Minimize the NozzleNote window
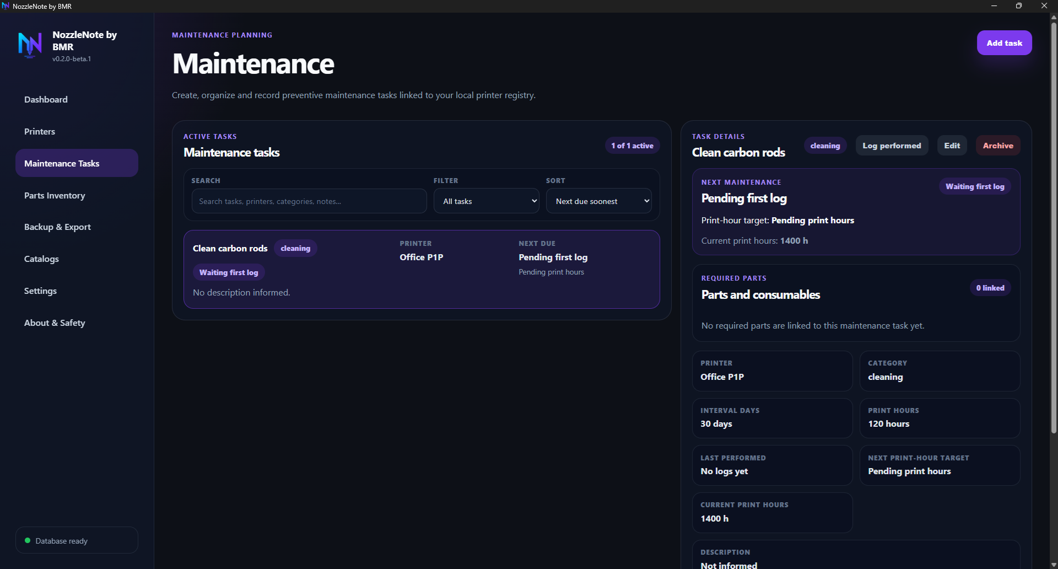 (x=994, y=6)
